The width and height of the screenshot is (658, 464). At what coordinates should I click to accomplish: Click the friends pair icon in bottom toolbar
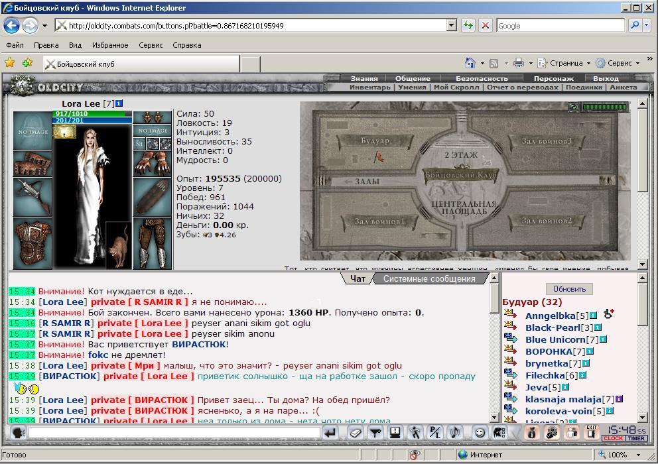click(x=571, y=432)
